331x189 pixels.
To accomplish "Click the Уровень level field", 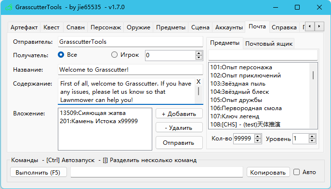I will (x=301, y=139).
